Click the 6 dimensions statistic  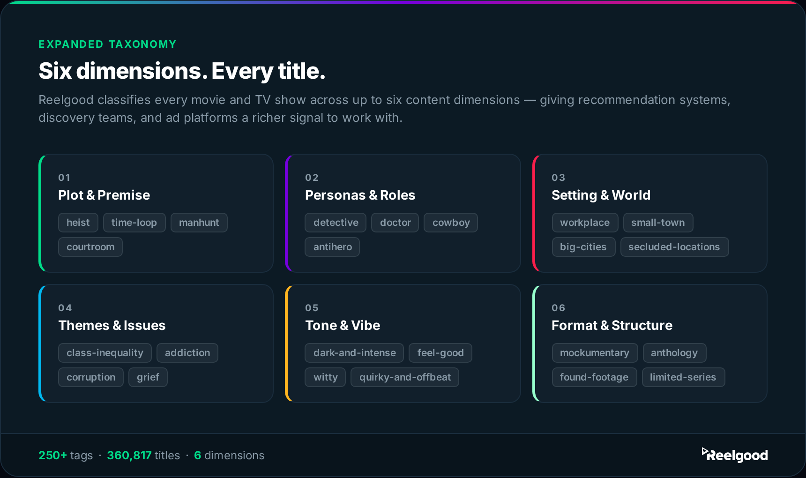pos(229,456)
